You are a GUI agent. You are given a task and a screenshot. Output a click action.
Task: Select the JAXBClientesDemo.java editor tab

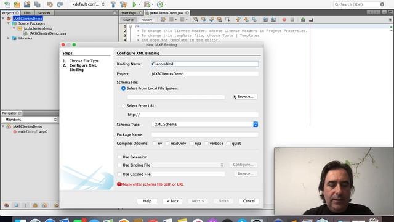click(167, 13)
